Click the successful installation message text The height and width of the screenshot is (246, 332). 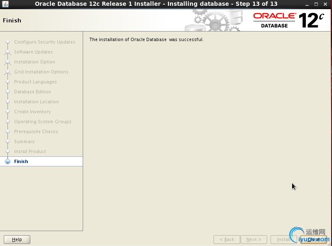tap(146, 39)
